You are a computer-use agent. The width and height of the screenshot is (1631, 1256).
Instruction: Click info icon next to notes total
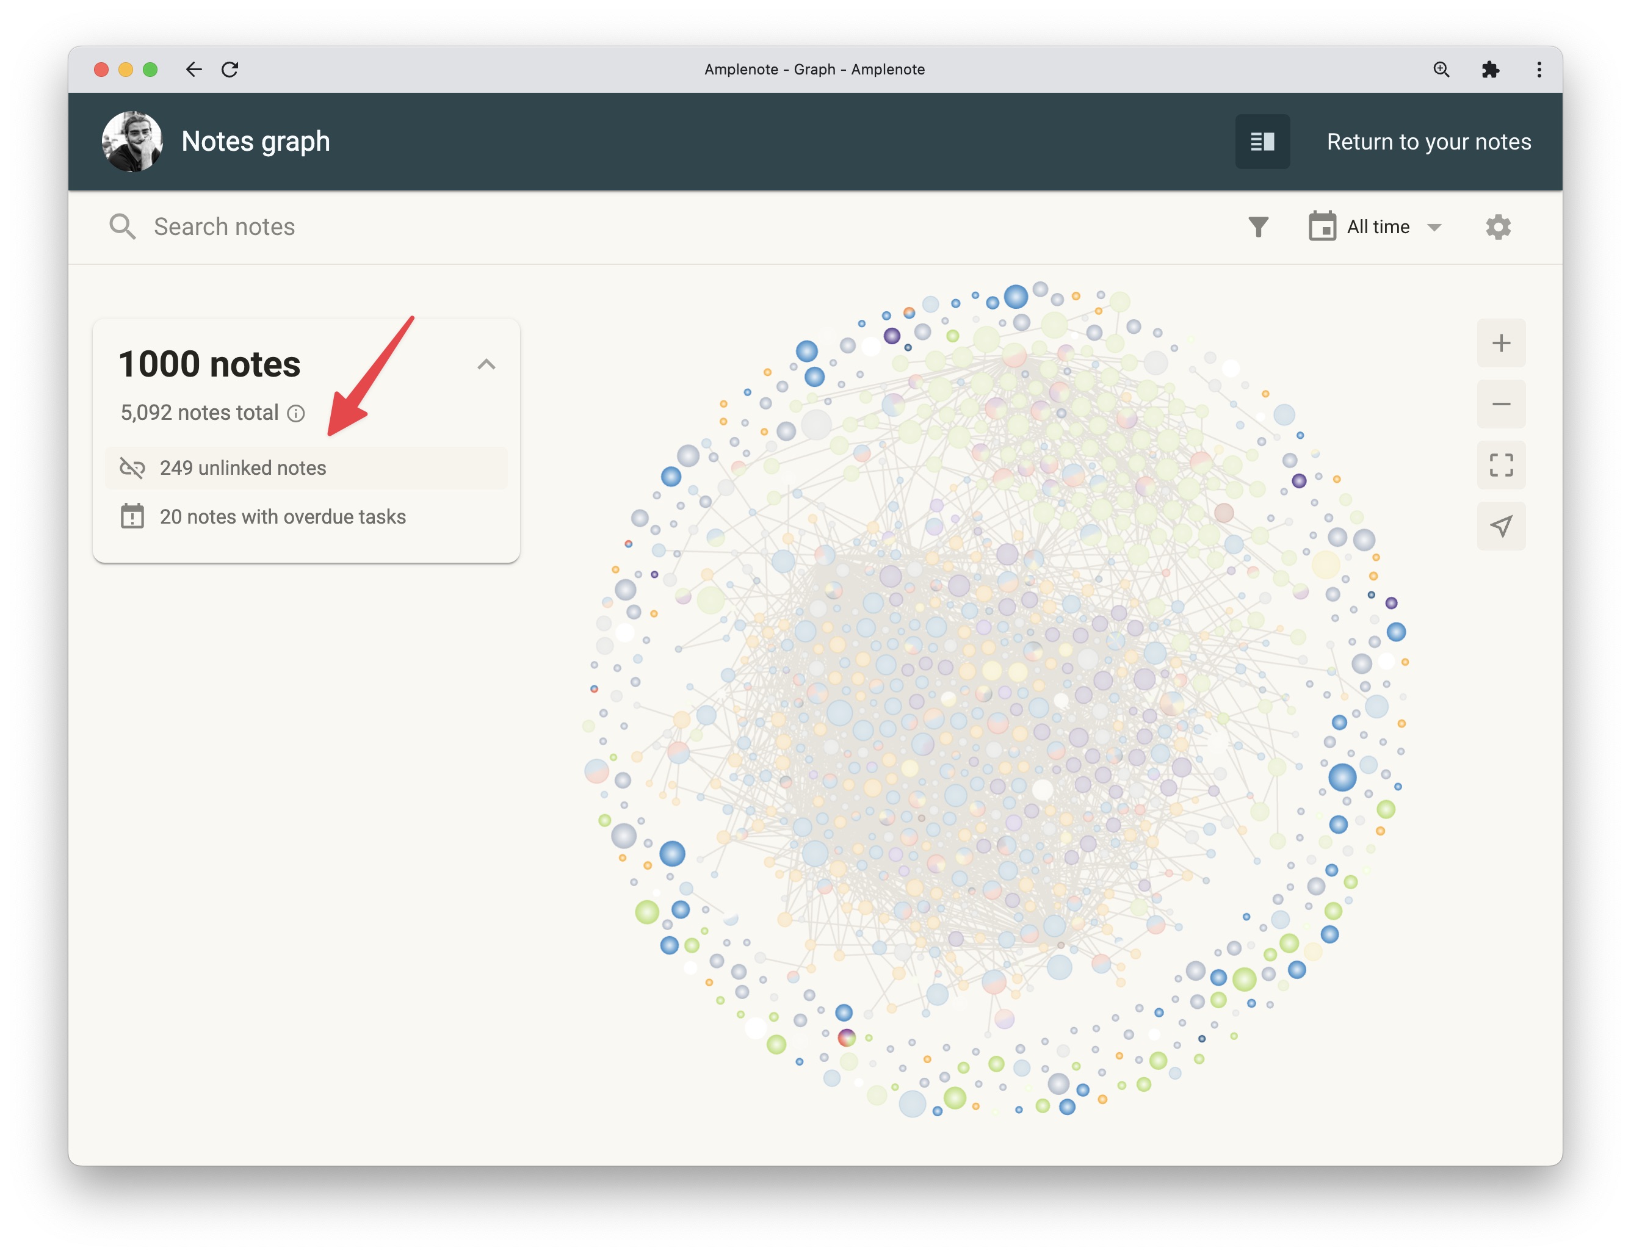[297, 414]
